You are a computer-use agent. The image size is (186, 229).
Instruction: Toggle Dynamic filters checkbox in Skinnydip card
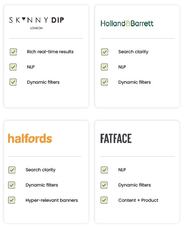click(x=13, y=82)
